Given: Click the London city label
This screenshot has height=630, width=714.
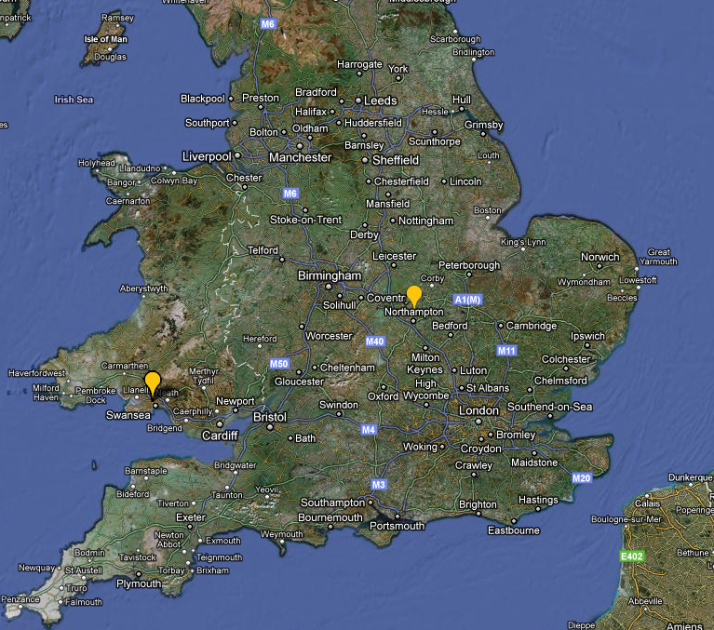Looking at the screenshot, I should pos(478,410).
